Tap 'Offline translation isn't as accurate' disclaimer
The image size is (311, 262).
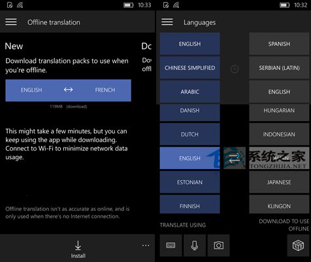click(x=67, y=212)
